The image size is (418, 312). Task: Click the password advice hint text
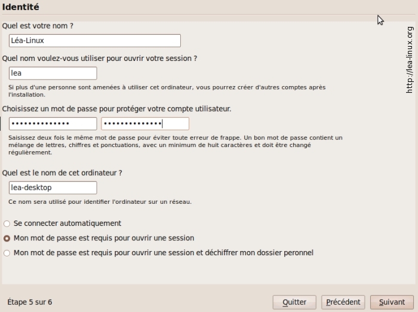point(176,145)
